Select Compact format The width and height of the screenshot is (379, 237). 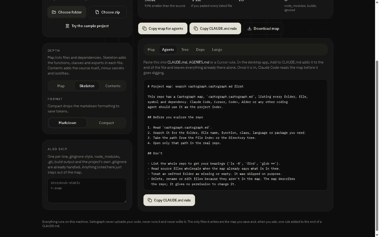click(106, 123)
